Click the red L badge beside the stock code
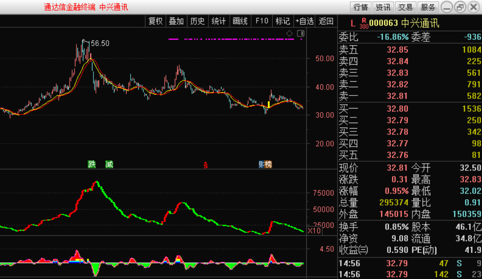The height and width of the screenshot is (279, 482). 352,22
